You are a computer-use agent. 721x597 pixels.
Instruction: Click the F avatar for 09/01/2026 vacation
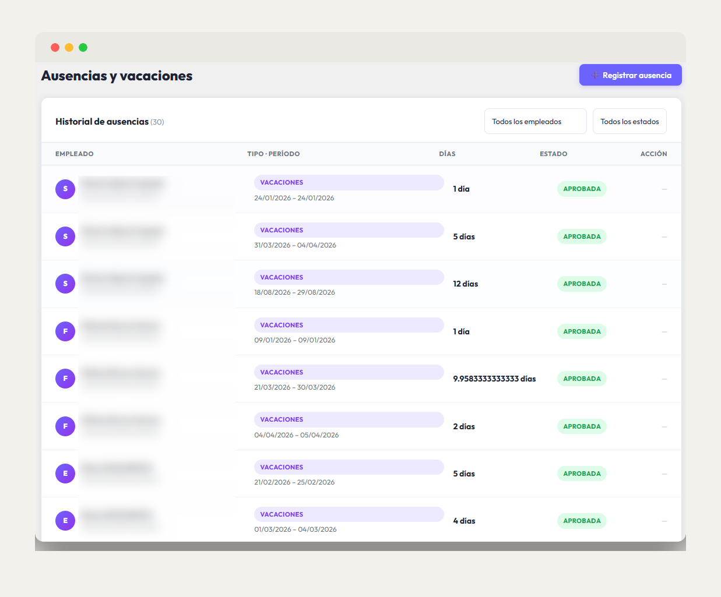(x=65, y=331)
